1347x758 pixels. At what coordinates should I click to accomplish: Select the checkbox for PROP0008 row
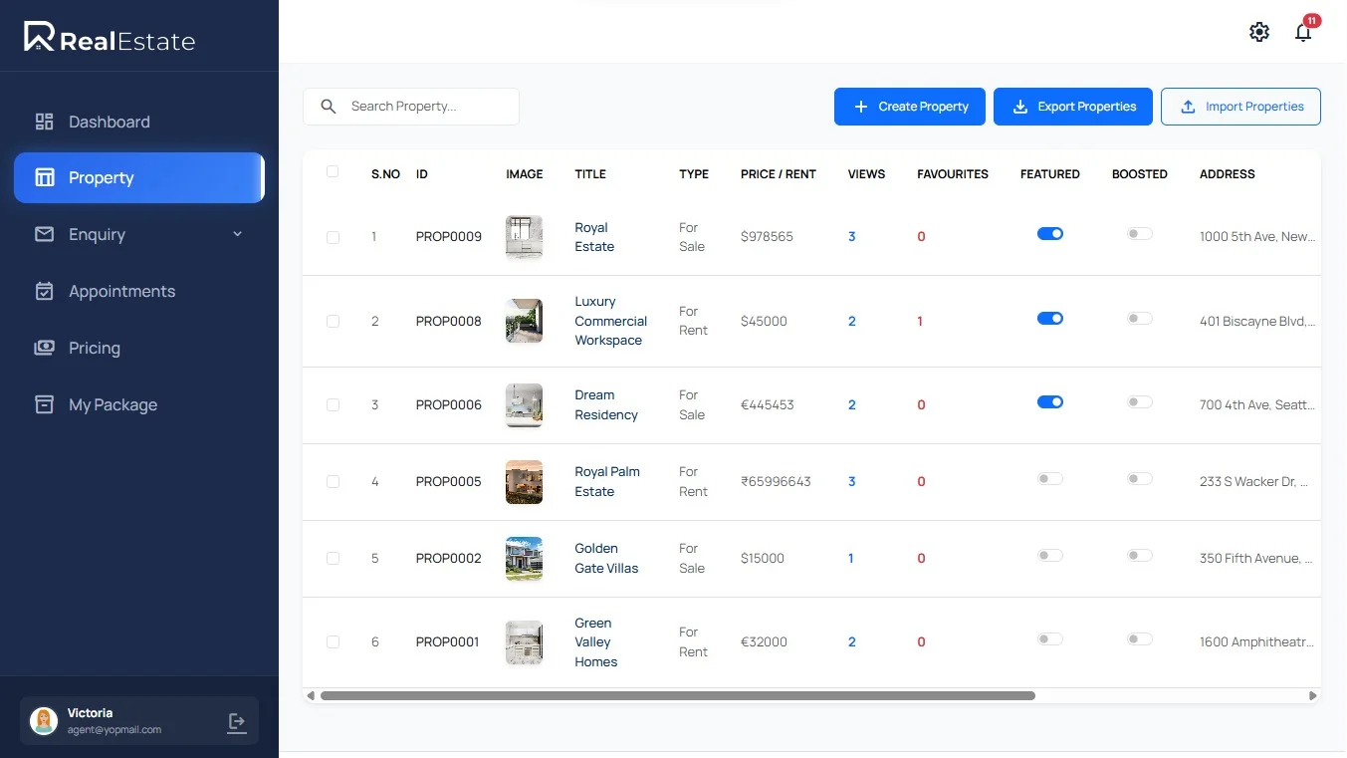point(333,322)
